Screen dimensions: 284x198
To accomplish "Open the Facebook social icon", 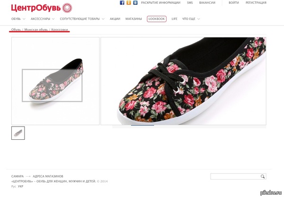I will point(123,3).
